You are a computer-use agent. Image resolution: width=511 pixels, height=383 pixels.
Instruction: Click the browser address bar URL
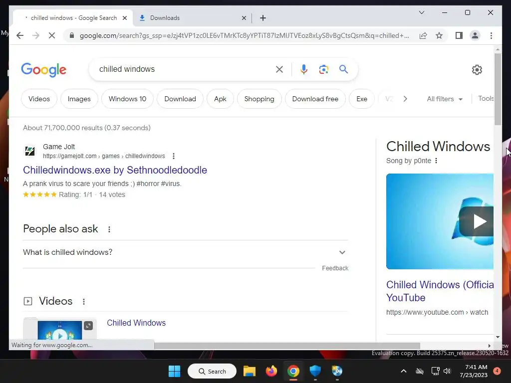coord(245,35)
